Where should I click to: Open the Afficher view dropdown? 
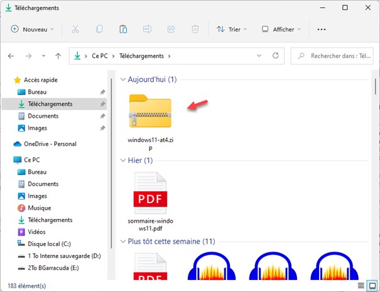pos(281,30)
